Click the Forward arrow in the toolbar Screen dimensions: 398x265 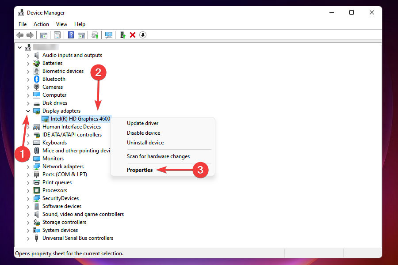point(30,35)
